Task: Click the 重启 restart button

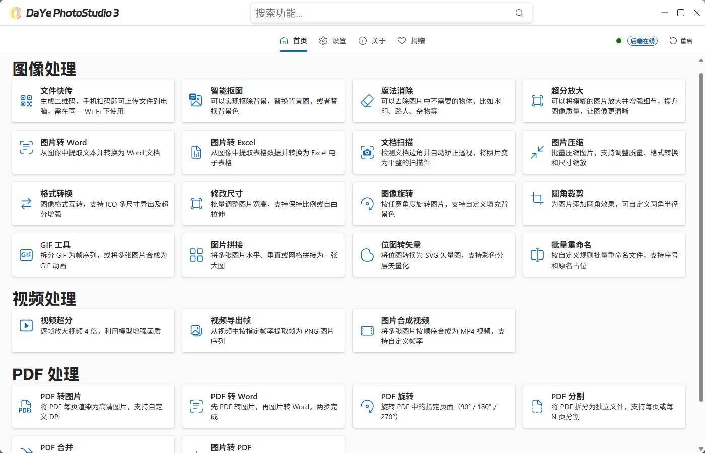Action: 681,41
